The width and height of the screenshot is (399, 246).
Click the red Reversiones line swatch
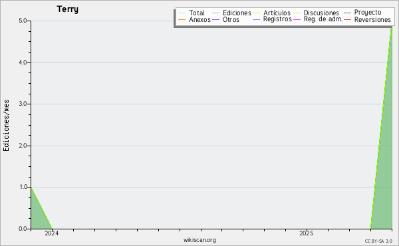click(347, 19)
